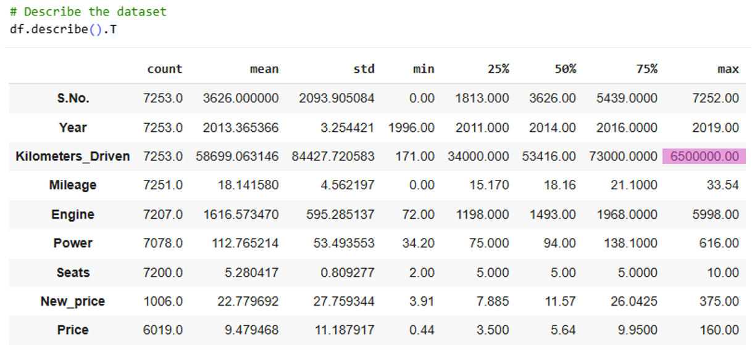Image resolution: width=752 pixels, height=350 pixels.
Task: Click the Price count value 6019.0
Action: pos(163,330)
